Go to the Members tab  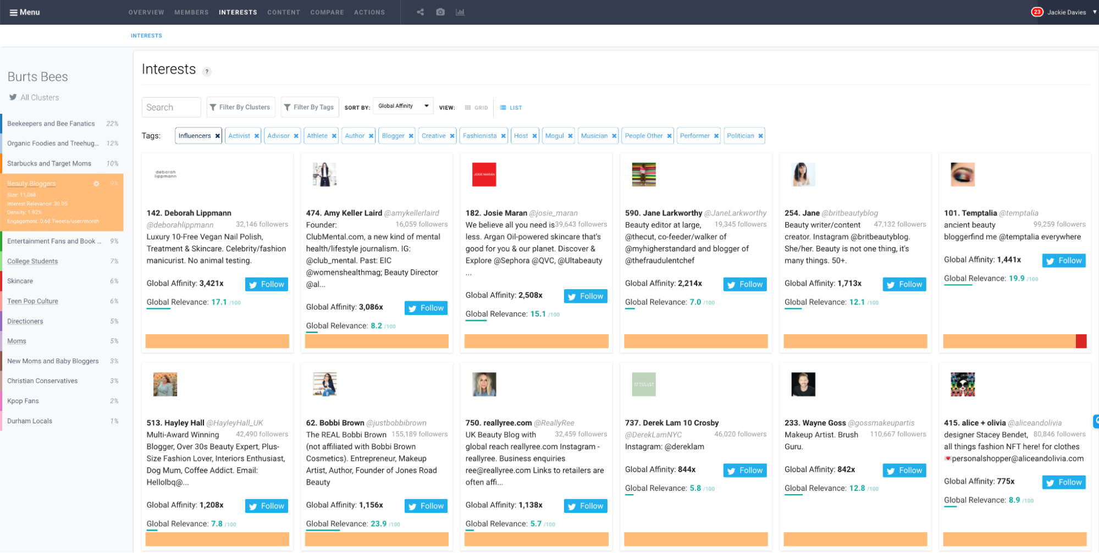[x=191, y=12]
